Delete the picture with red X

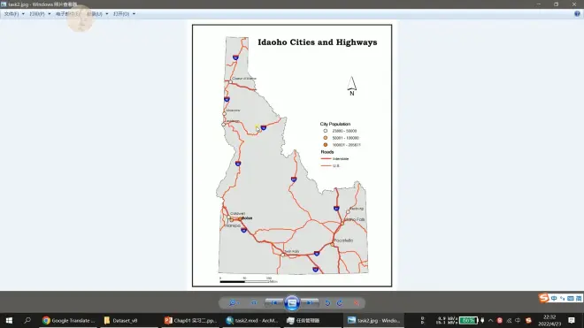click(x=357, y=303)
